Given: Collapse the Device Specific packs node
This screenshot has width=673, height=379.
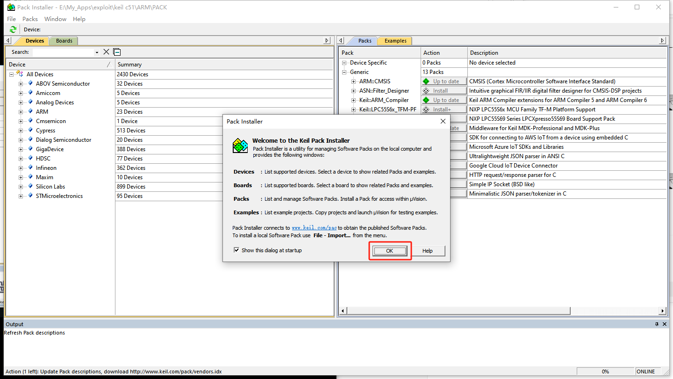Looking at the screenshot, I should point(344,63).
